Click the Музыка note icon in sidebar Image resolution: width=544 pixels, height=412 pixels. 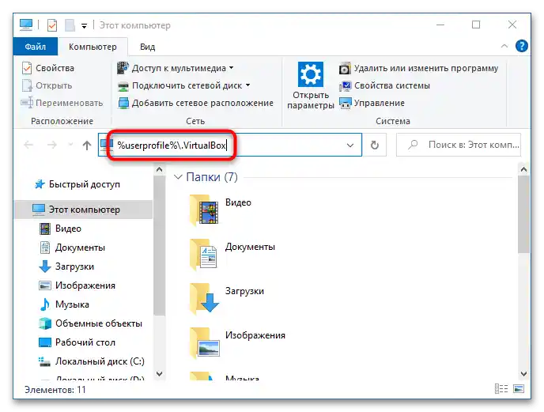click(x=45, y=304)
